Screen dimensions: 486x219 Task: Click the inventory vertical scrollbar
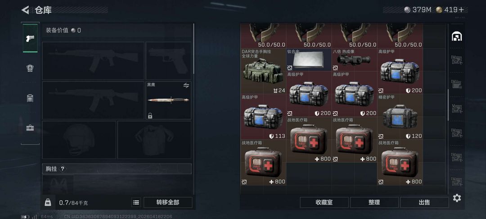(x=448, y=105)
